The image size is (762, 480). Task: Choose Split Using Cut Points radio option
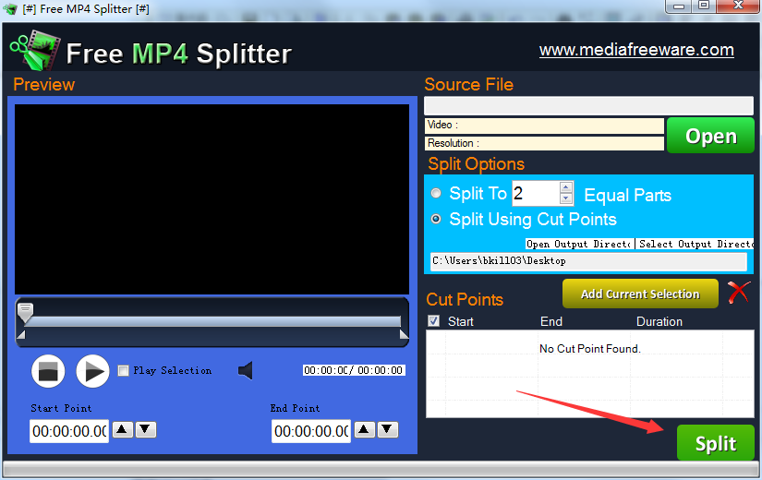coord(436,220)
